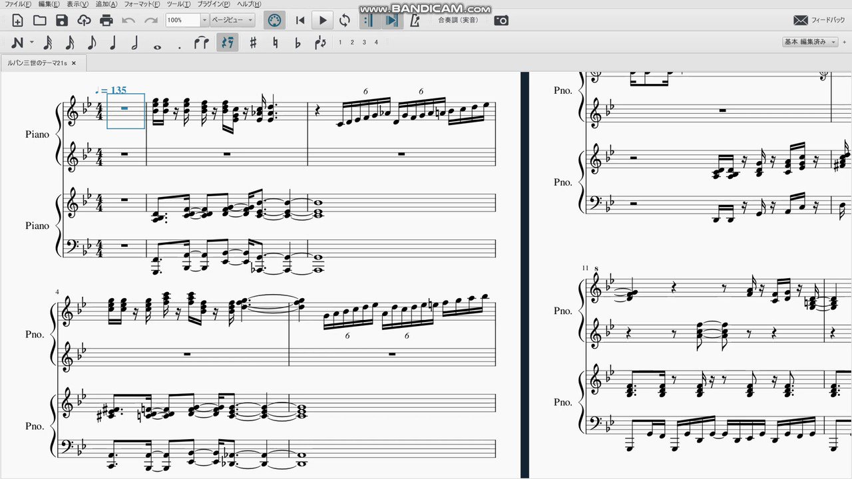Open the フォーマット menu
852x479 pixels.
click(x=143, y=4)
